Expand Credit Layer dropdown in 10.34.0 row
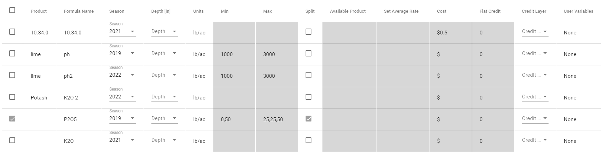Viewport: 606px width, 159px height. pyautogui.click(x=535, y=32)
